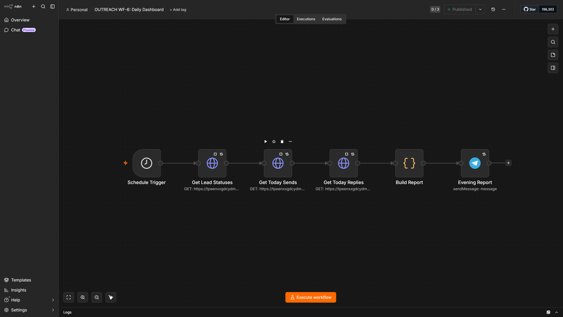
Task: Open Templates in the sidebar
Action: point(29,280)
